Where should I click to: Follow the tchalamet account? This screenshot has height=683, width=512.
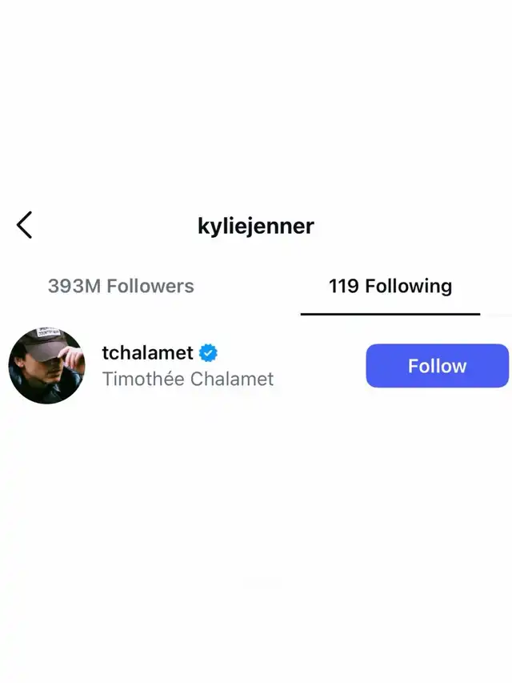(x=437, y=365)
